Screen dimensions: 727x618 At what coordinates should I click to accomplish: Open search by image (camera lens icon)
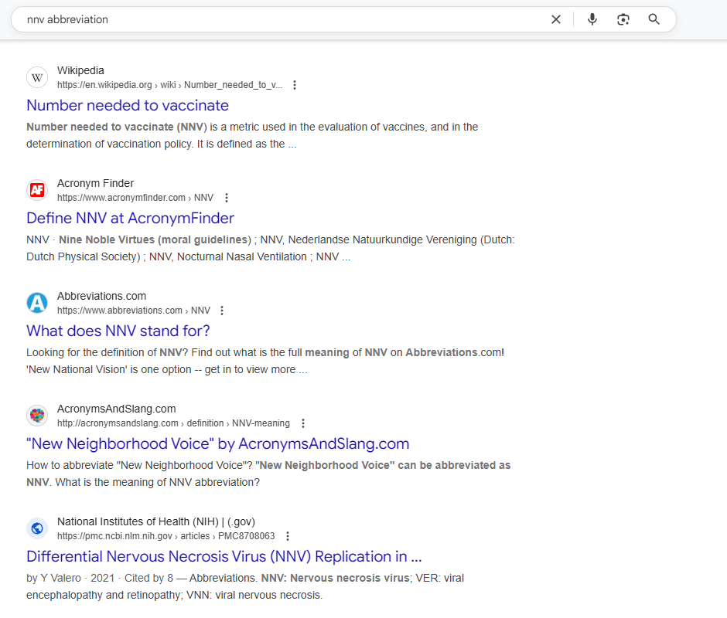pyautogui.click(x=623, y=19)
